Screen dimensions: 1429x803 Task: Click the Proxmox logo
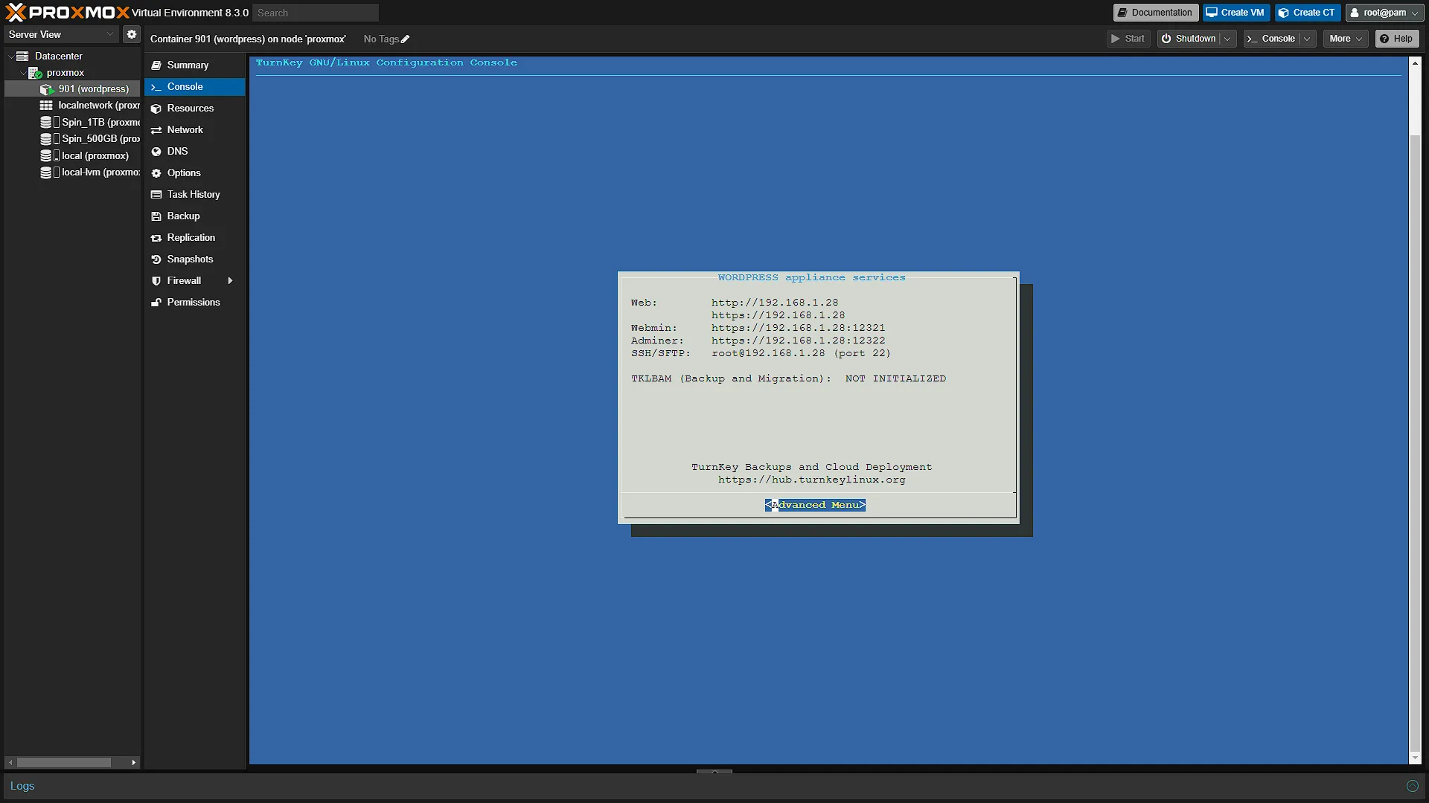[67, 12]
